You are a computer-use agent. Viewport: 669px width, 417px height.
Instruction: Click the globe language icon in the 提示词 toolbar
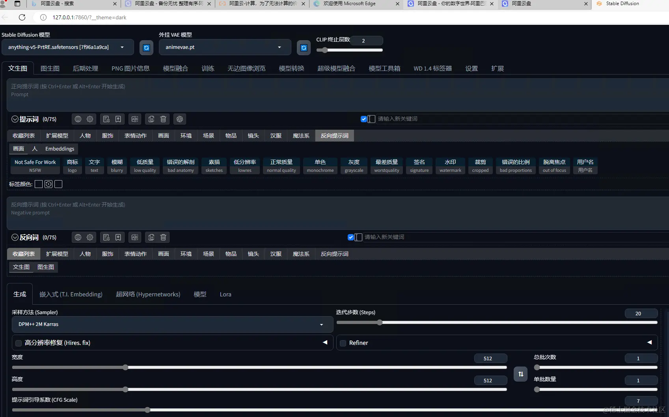[78, 119]
